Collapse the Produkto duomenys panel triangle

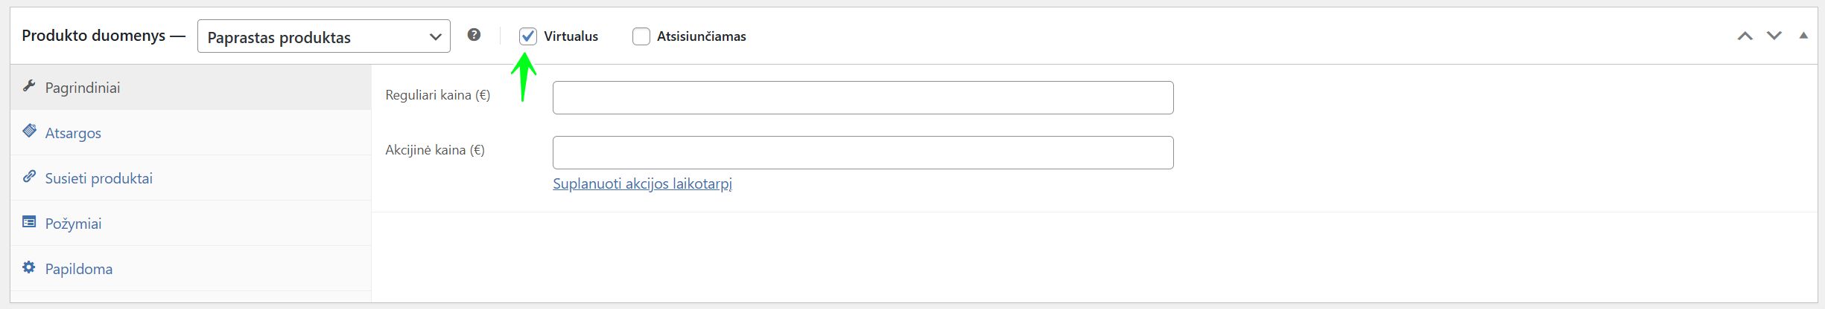coord(1803,36)
